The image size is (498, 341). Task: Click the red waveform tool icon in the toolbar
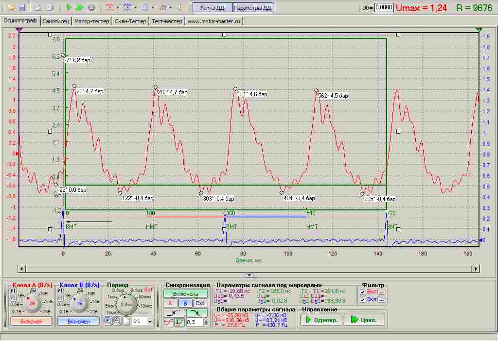coord(109,7)
